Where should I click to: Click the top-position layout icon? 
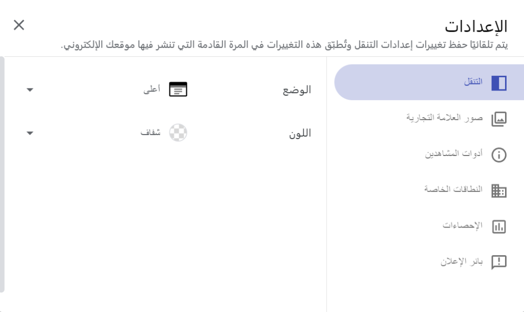click(178, 90)
